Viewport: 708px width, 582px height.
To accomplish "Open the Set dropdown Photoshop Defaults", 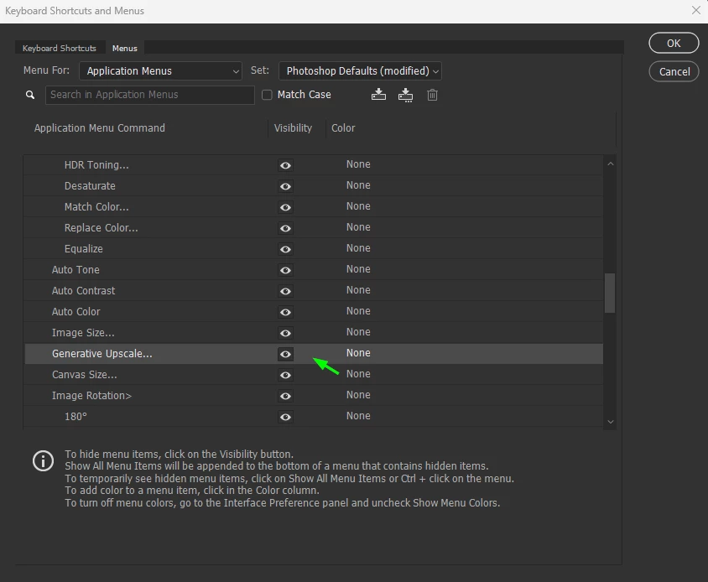I will pyautogui.click(x=360, y=71).
